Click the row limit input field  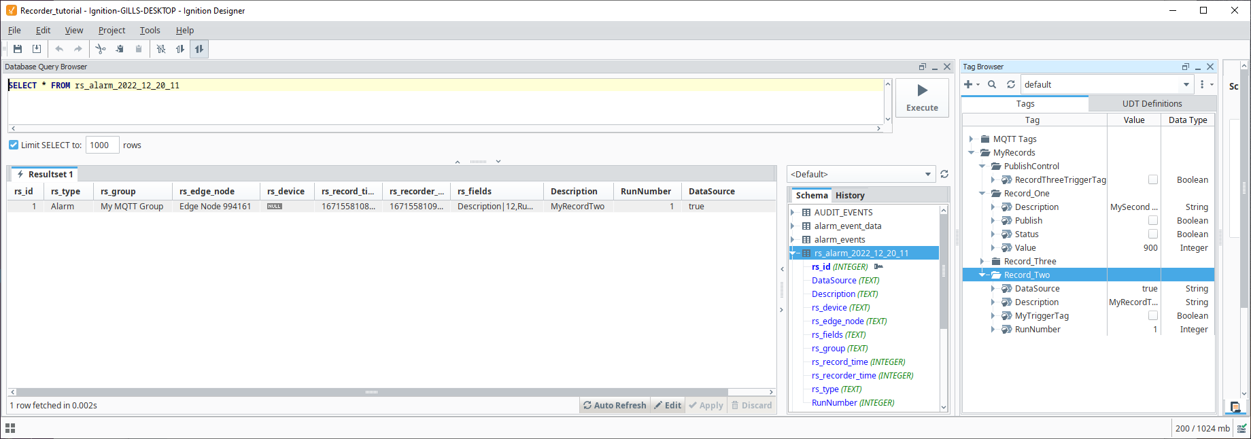103,145
